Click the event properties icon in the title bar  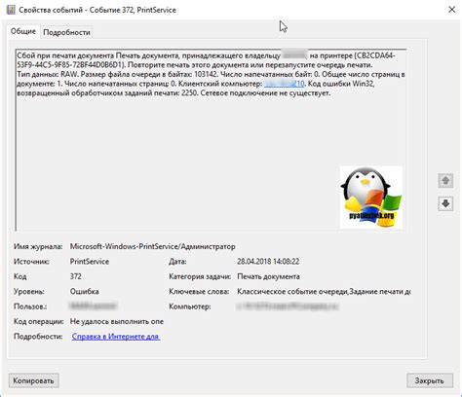coord(11,10)
